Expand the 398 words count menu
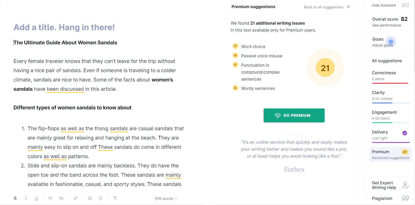Image resolution: width=415 pixels, height=205 pixels. tap(166, 199)
